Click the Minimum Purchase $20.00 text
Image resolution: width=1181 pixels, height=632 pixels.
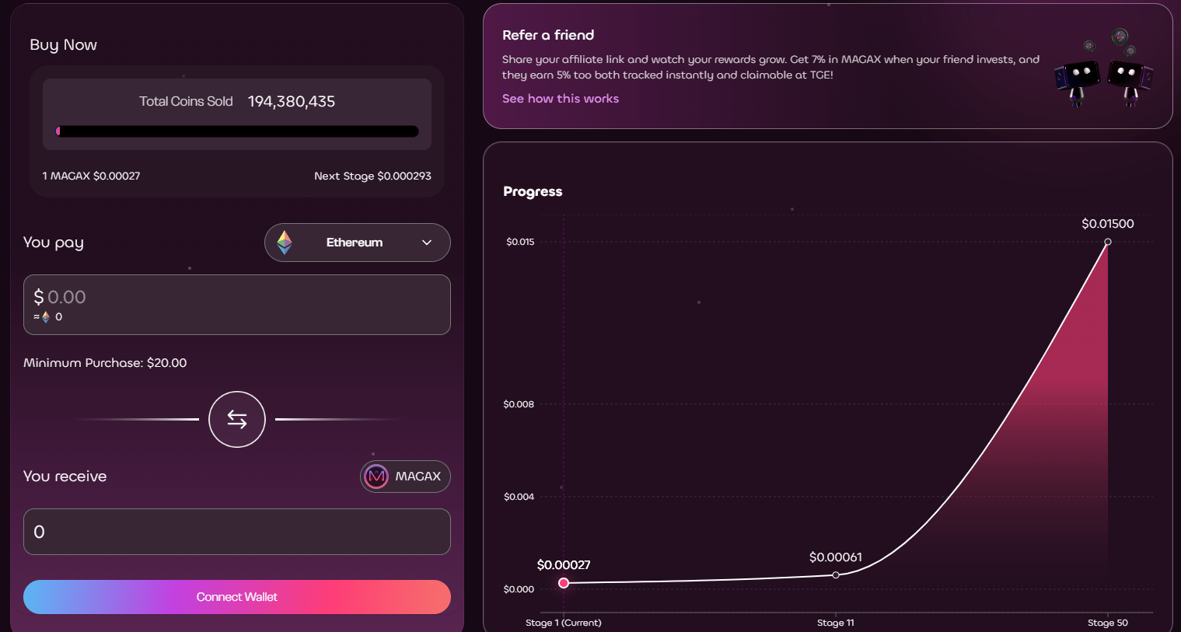pyautogui.click(x=105, y=363)
